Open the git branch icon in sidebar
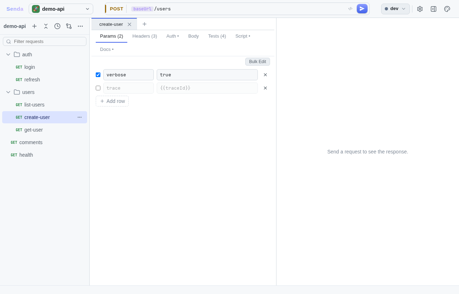 tap(69, 26)
